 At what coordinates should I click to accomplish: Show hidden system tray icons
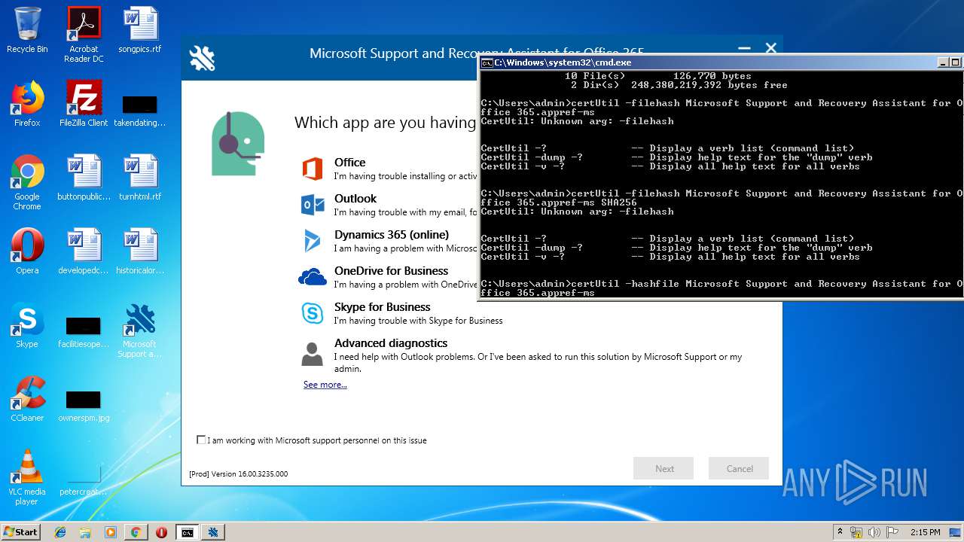840,531
